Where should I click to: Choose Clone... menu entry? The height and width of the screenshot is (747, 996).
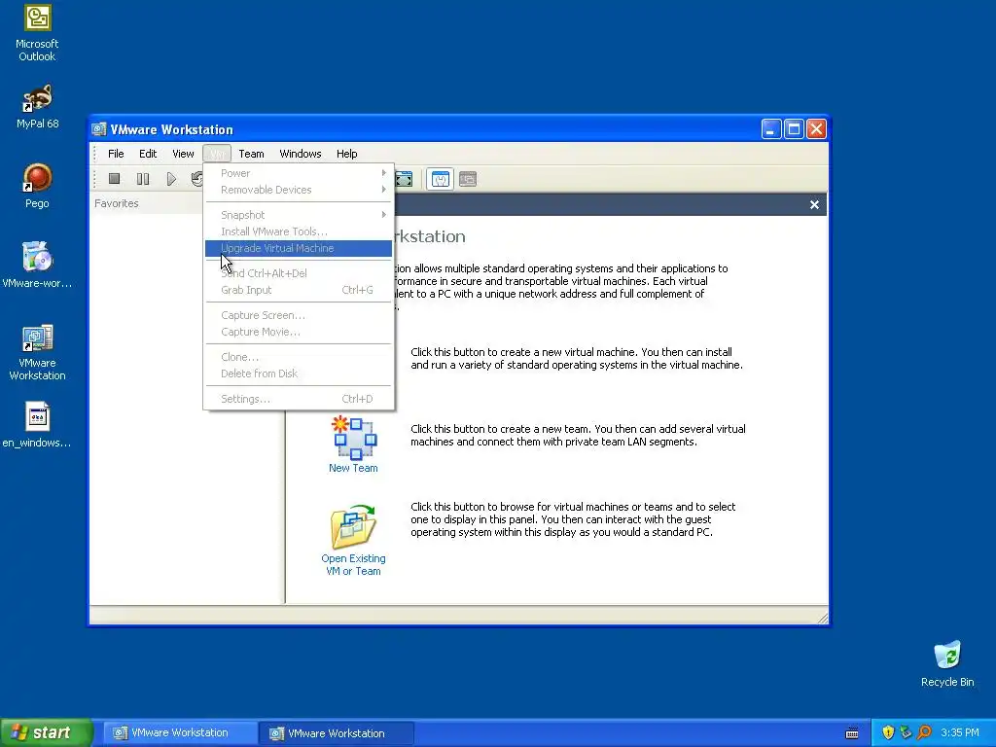(299, 357)
